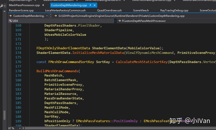Expand the CustomDepthRendering file navigation dropdown

[x=47, y=16]
